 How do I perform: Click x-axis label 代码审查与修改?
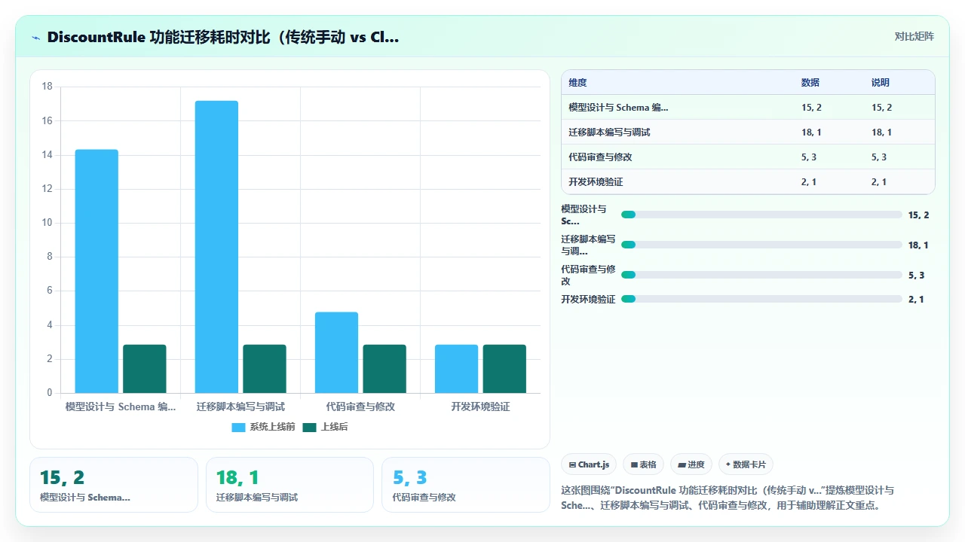(x=360, y=406)
